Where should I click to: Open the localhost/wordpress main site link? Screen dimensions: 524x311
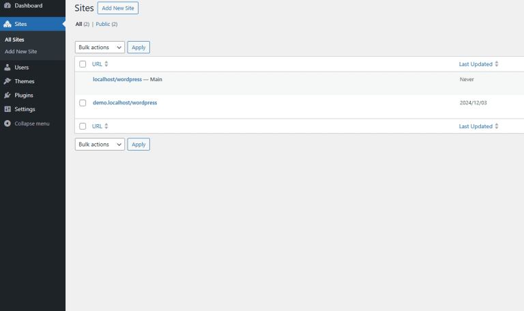pos(117,79)
